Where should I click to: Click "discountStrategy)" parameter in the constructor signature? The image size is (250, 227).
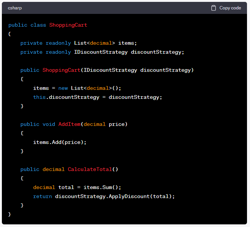167,70
